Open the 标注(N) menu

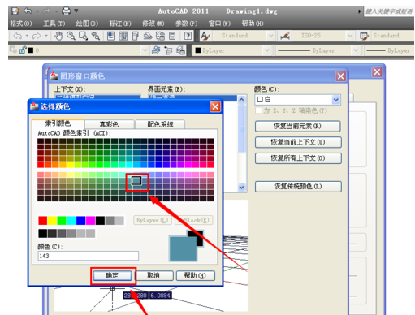(x=120, y=24)
